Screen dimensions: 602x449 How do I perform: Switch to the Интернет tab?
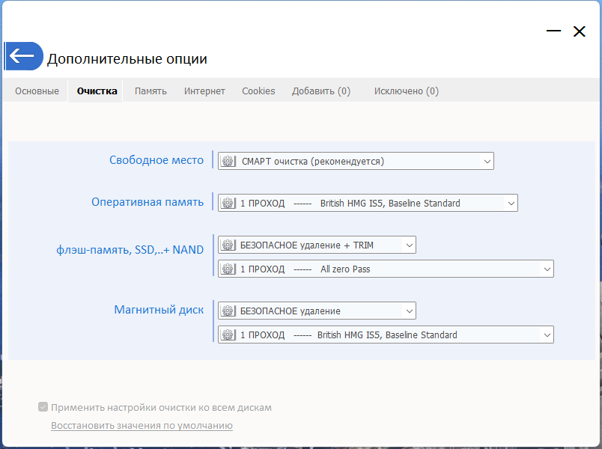[x=204, y=91]
